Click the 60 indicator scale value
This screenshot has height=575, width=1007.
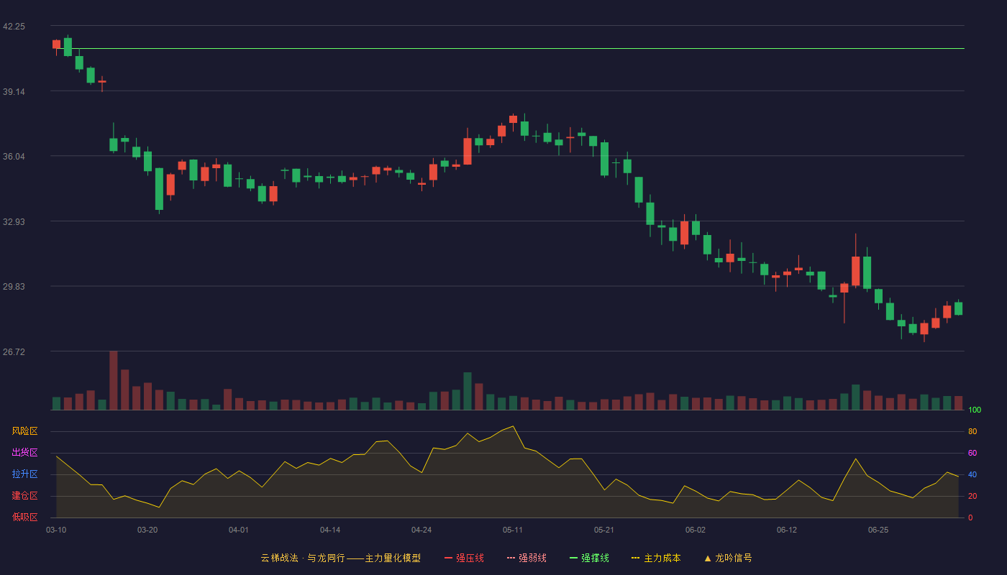972,454
